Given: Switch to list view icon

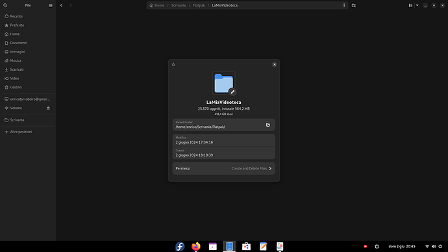Looking at the screenshot, I should 410,5.
